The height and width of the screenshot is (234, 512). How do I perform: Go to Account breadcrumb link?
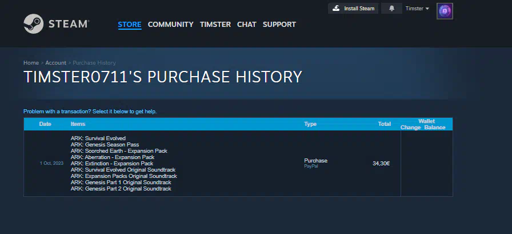[55, 63]
